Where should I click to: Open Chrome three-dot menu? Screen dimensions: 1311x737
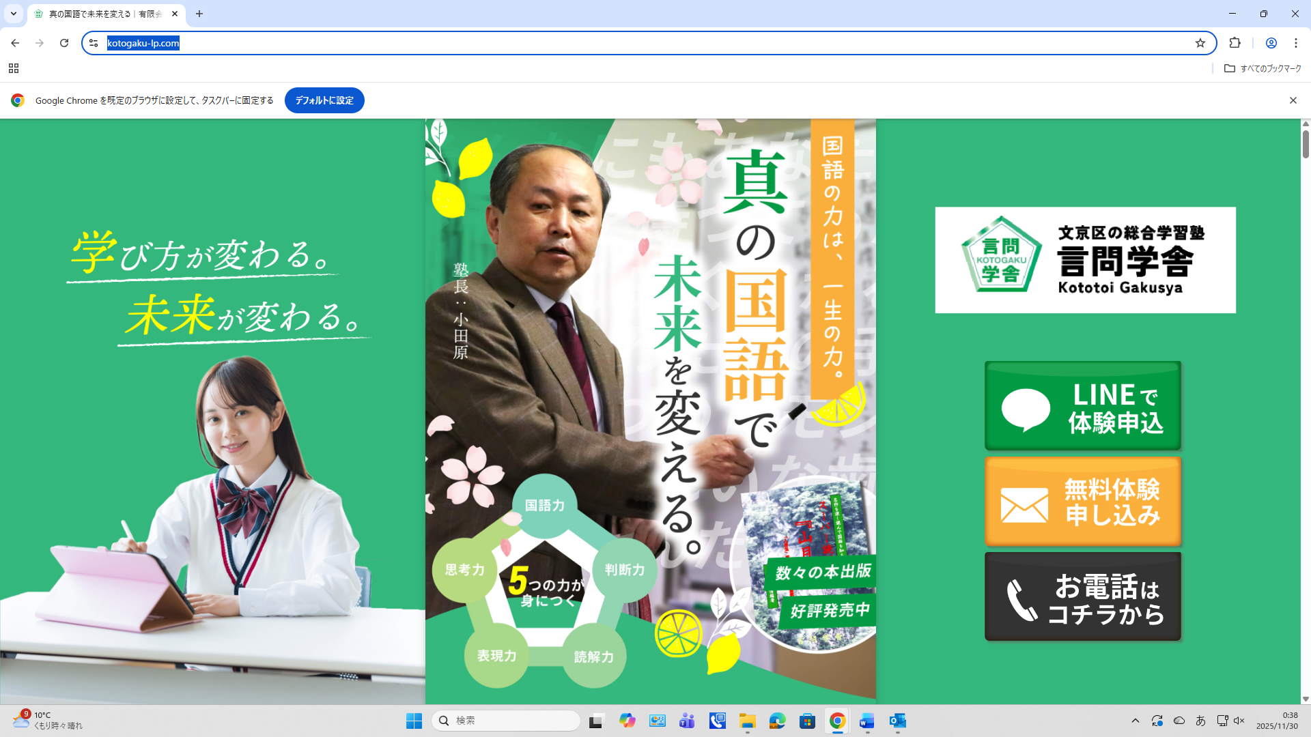(x=1296, y=43)
